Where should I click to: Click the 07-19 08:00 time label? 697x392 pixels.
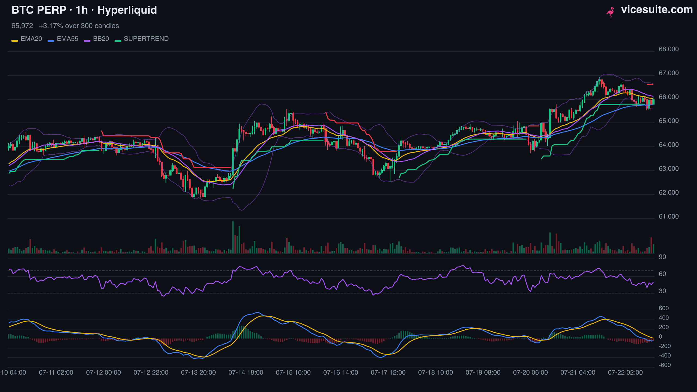pyautogui.click(x=483, y=372)
